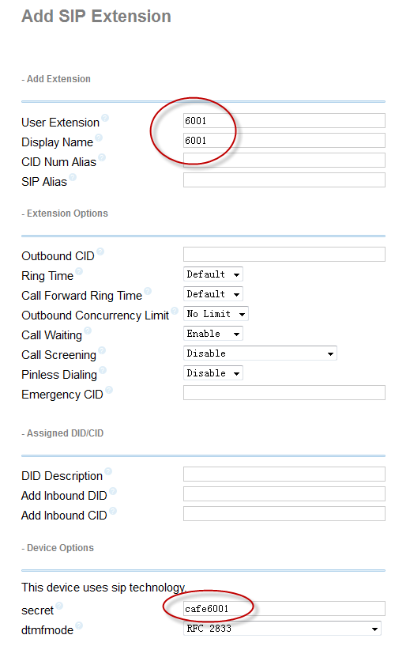The image size is (410, 650).
Task: Click help icon beside Emergency CID label
Action: click(x=109, y=390)
